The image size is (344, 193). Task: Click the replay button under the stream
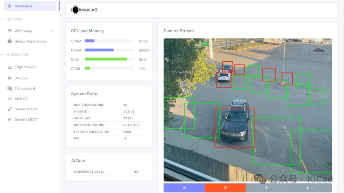(x=266, y=188)
